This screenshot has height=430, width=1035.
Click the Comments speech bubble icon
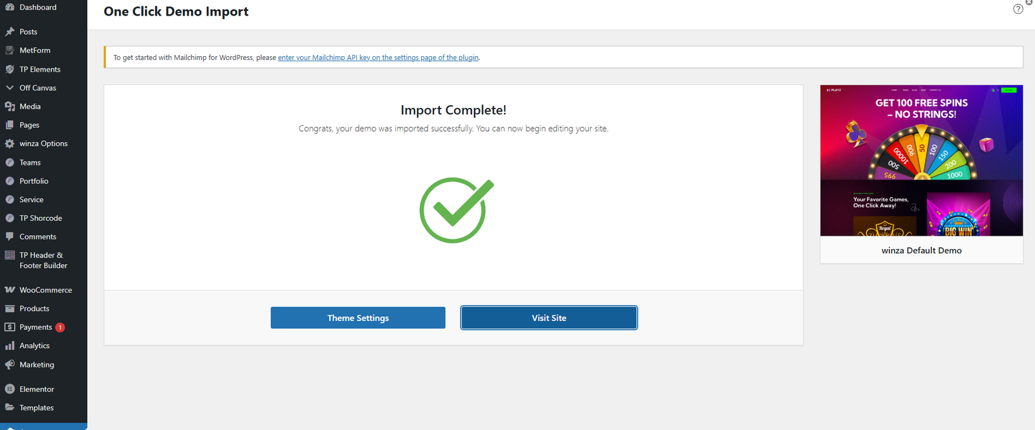(x=10, y=237)
